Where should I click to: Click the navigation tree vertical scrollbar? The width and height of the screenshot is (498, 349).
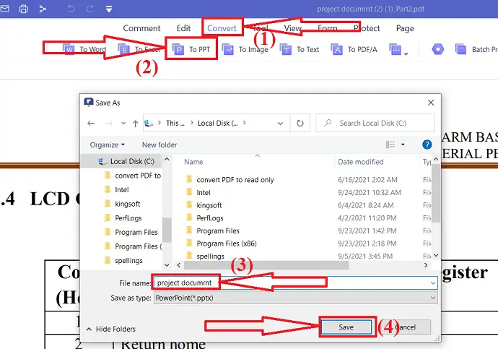point(167,230)
